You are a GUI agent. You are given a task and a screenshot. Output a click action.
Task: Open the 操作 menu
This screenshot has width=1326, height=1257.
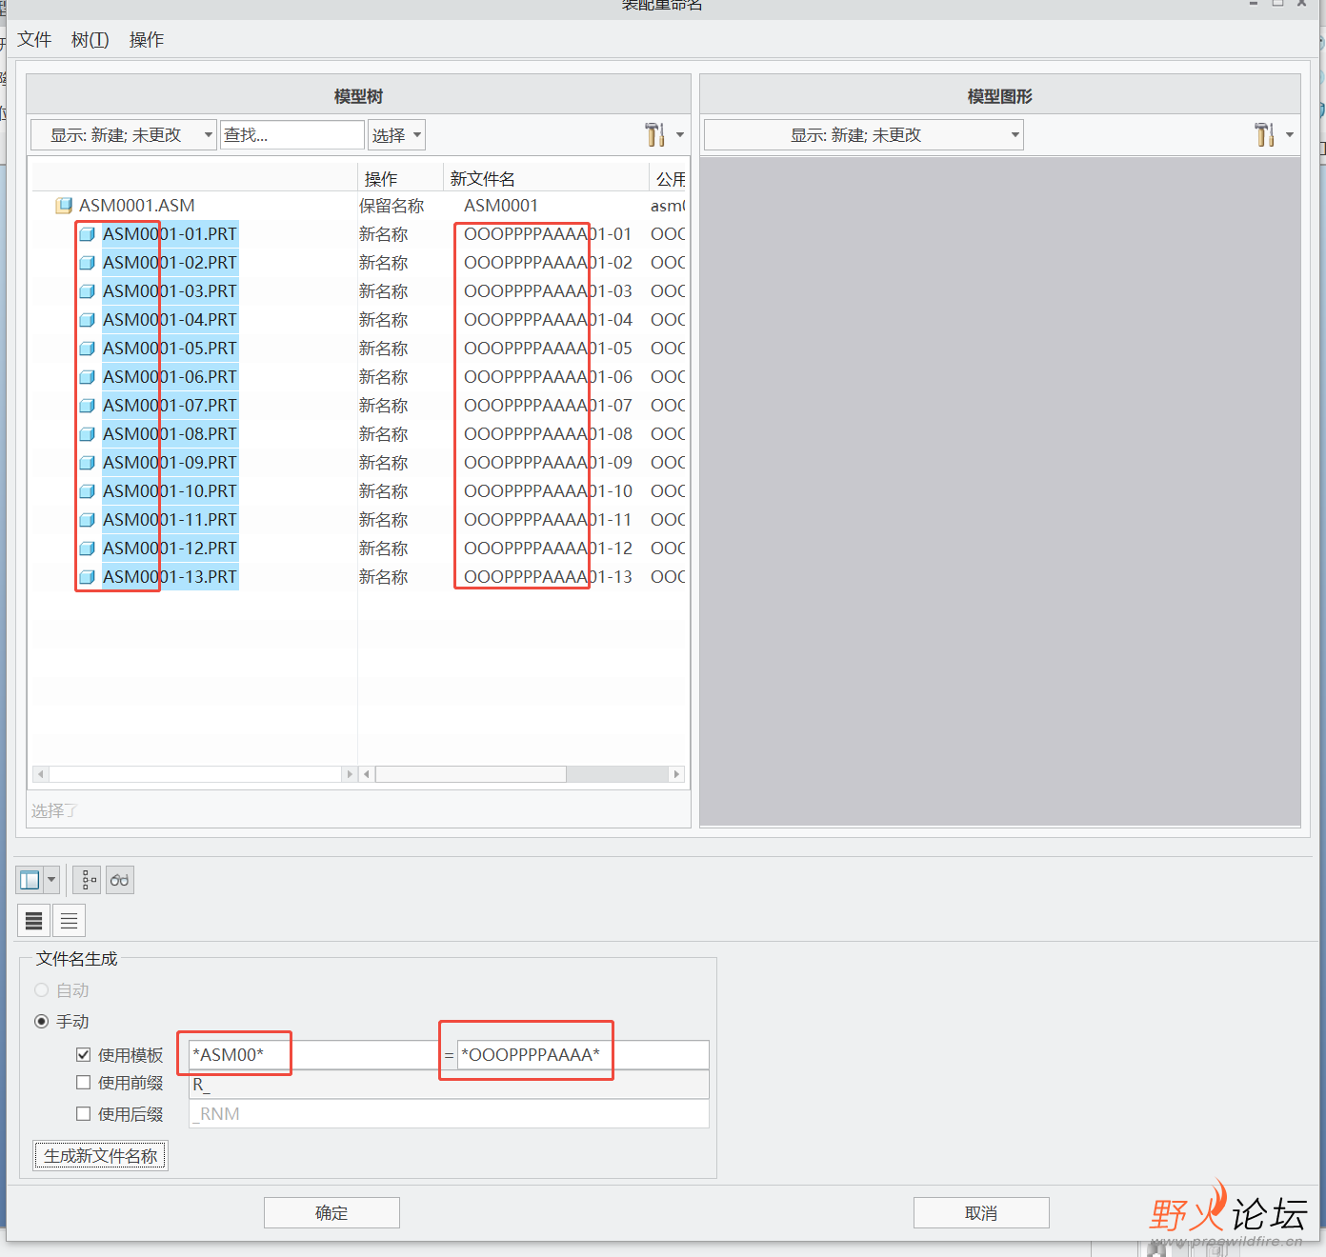[x=147, y=40]
